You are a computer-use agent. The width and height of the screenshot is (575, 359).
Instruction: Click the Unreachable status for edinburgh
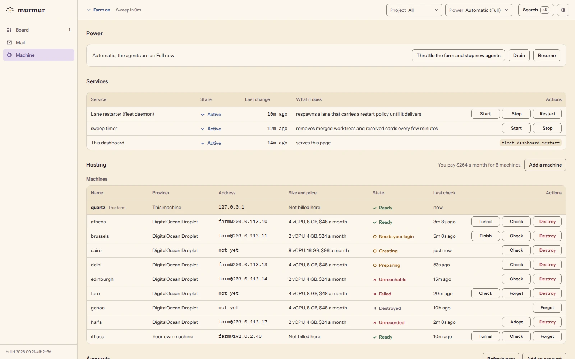pyautogui.click(x=390, y=280)
